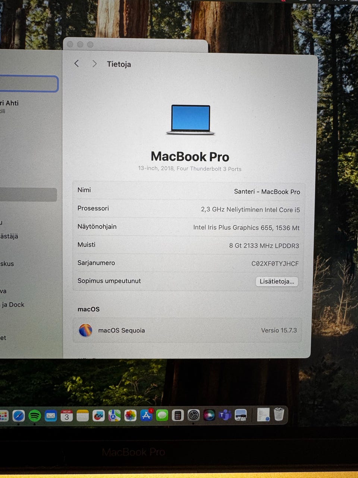Viewport: 358px width, 478px height.
Task: Open Messages from the Dock
Action: click(162, 415)
